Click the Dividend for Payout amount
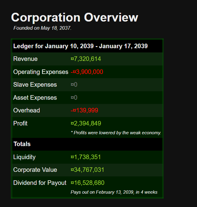 tap(88, 183)
